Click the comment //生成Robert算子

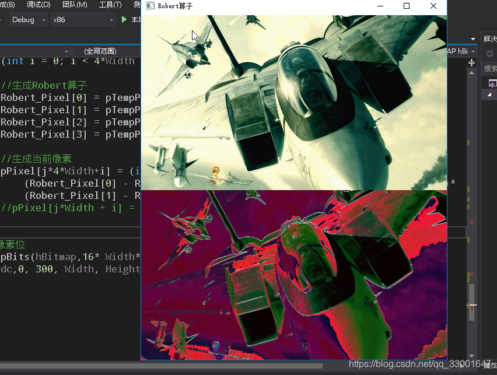pos(44,85)
